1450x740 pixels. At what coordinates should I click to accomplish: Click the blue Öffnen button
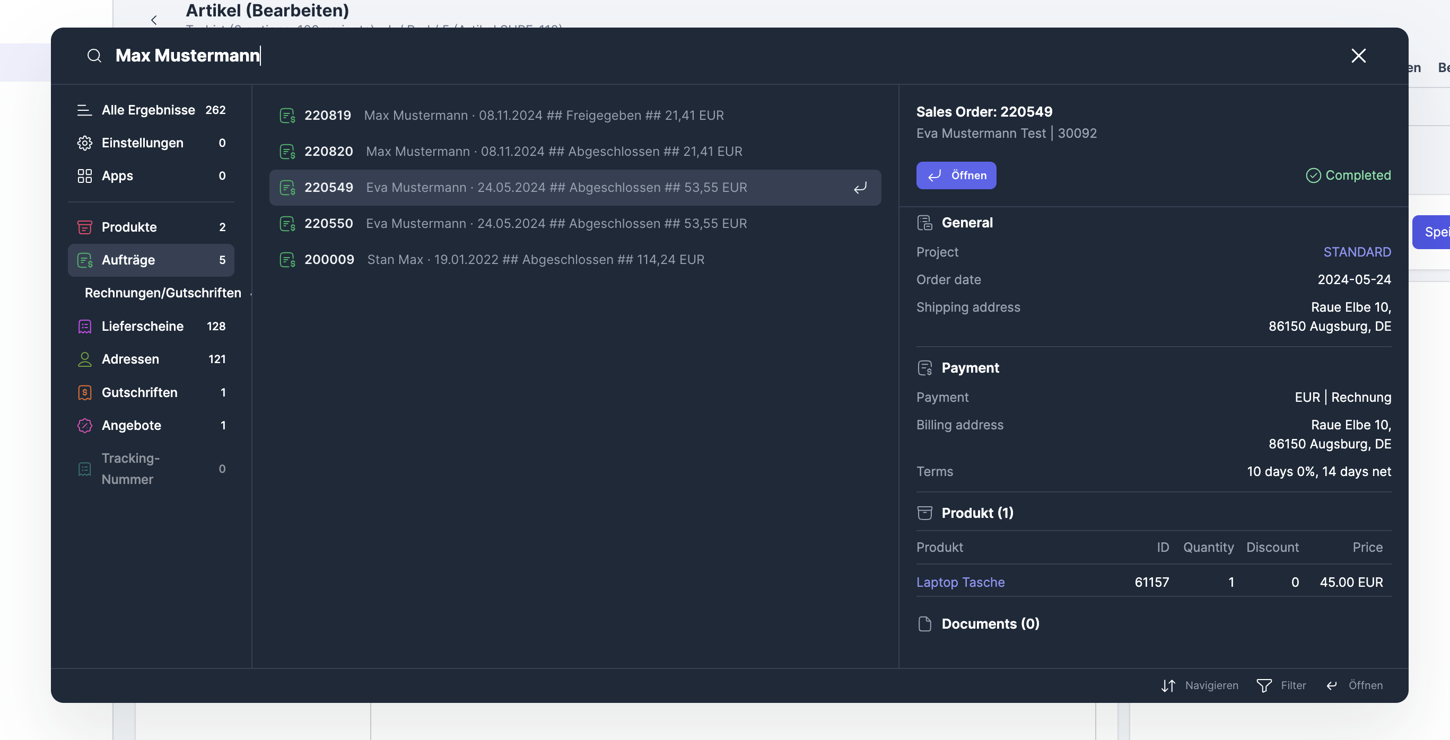click(x=955, y=175)
